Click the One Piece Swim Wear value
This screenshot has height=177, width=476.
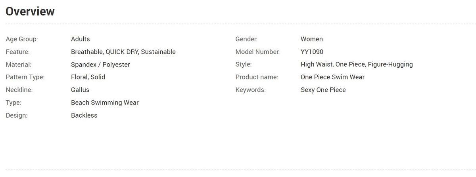(332, 77)
